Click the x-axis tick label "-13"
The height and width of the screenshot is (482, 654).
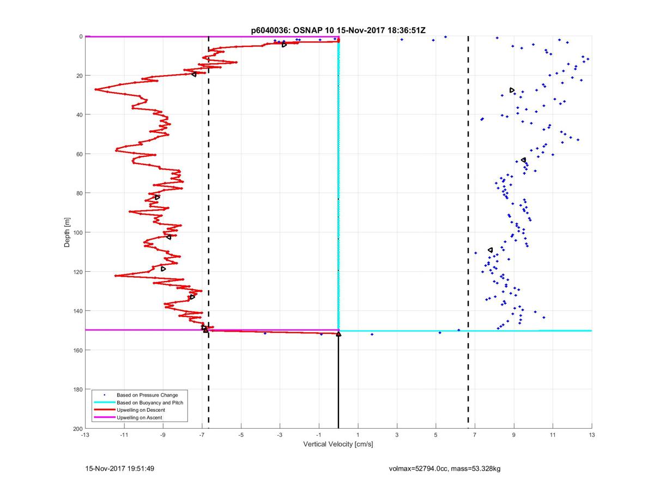coord(84,435)
